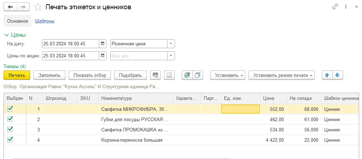Screen dimensions: 362x159
Task: Go forward with the right arrow button
Action: (23, 7)
